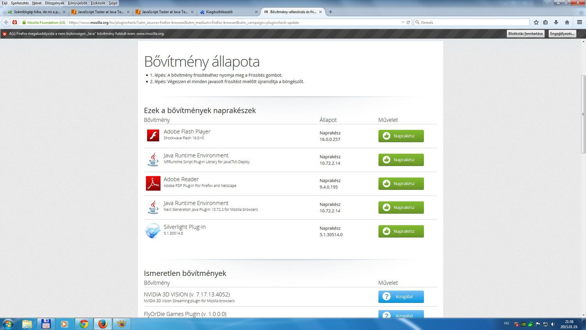Open the Nézet menu

coord(37,3)
